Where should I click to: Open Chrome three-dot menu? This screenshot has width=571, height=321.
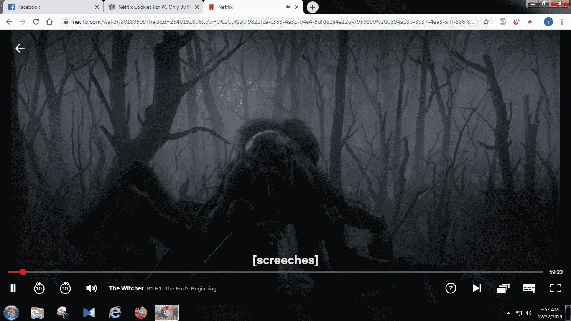click(562, 22)
